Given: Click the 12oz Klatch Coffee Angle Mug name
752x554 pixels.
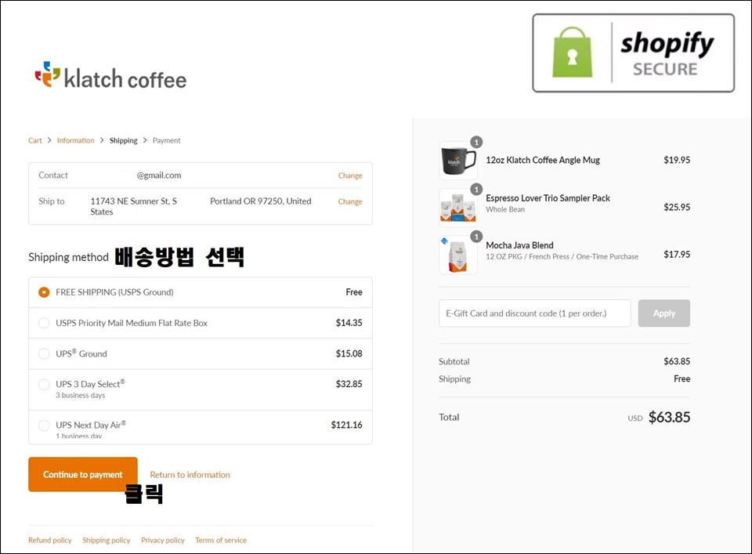Looking at the screenshot, I should (543, 160).
